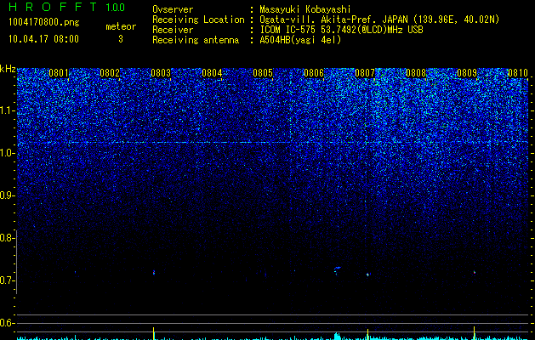Click the yellow detection spike at 0807
Image resolution: width=535 pixels, height=340 pixels.
click(367, 334)
